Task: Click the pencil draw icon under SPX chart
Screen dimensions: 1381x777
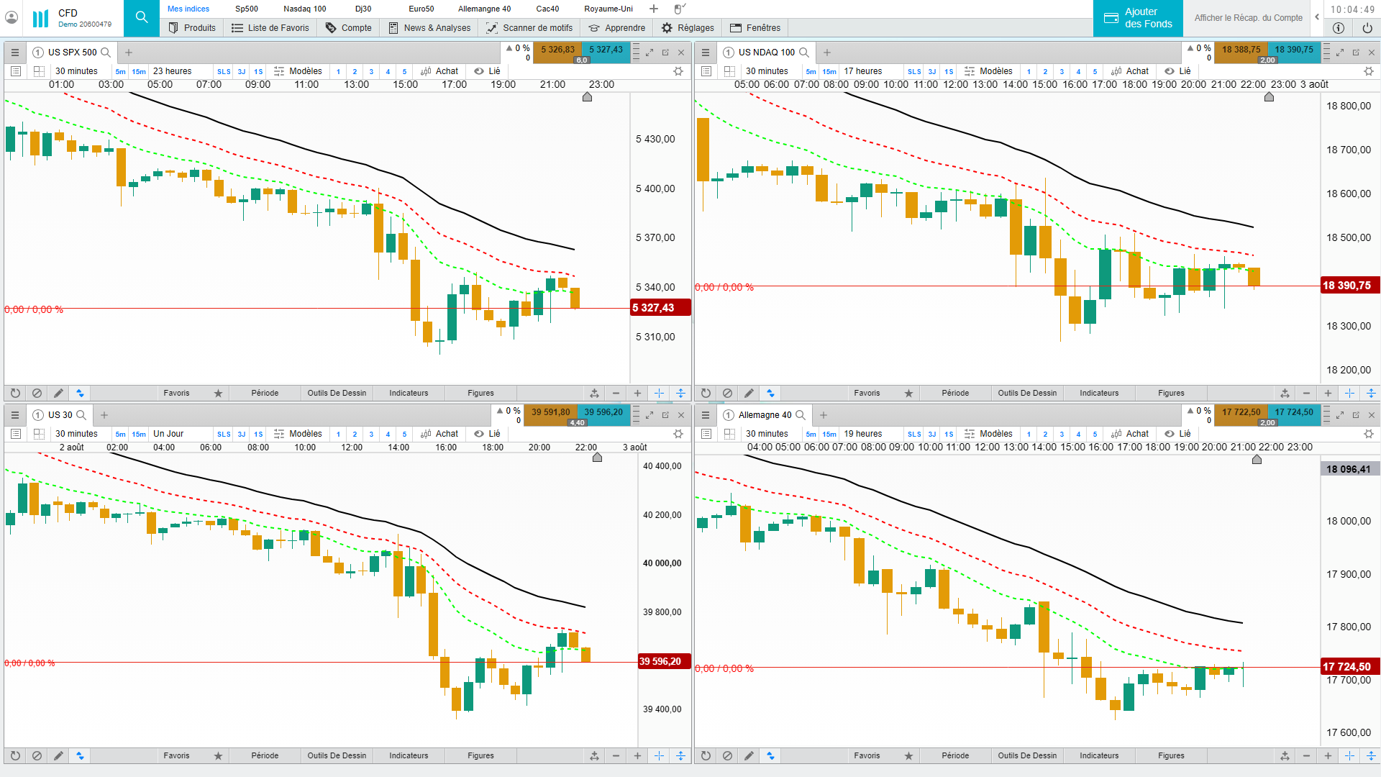Action: [58, 394]
